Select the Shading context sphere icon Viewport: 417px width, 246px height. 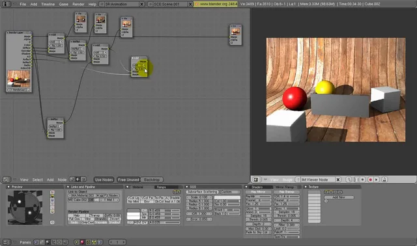(x=48, y=242)
